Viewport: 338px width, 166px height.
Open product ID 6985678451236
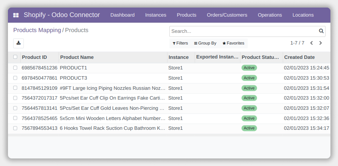coord(39,68)
